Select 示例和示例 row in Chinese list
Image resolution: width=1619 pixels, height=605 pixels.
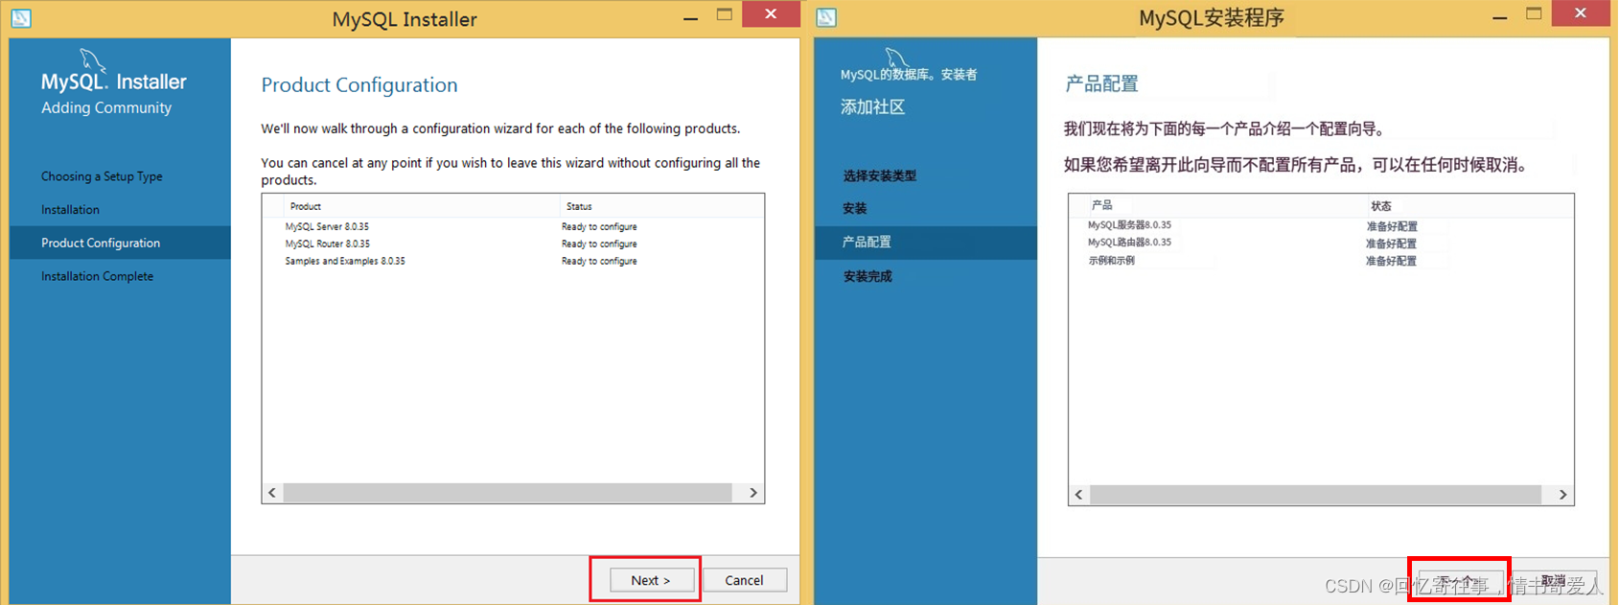1321,260
